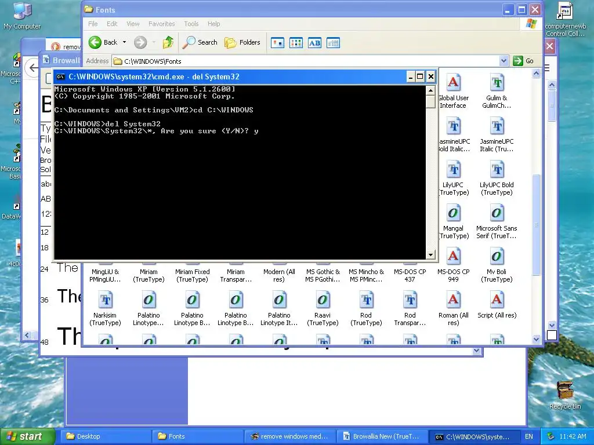
Task: Open the View menu in Fonts
Action: tap(133, 24)
